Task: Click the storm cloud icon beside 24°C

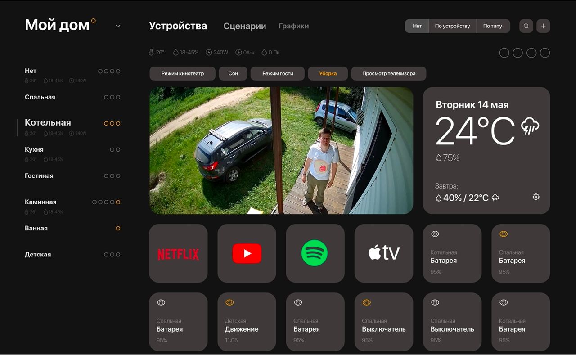Action: pos(530,126)
